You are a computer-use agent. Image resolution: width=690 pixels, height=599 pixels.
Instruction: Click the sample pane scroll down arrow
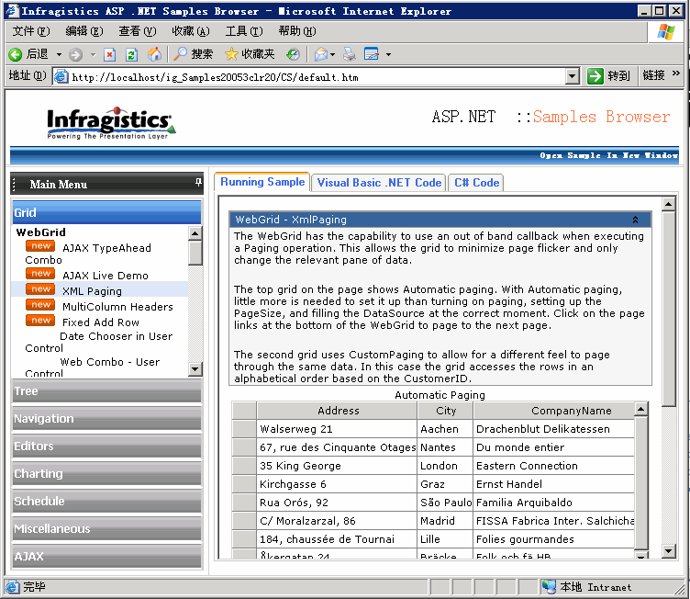click(668, 550)
